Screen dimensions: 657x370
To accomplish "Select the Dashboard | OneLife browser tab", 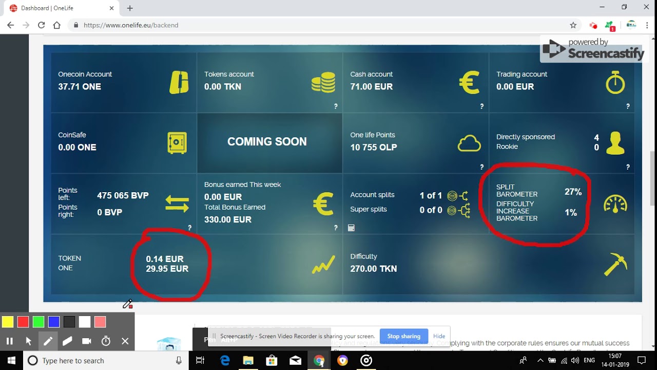I will (x=61, y=8).
